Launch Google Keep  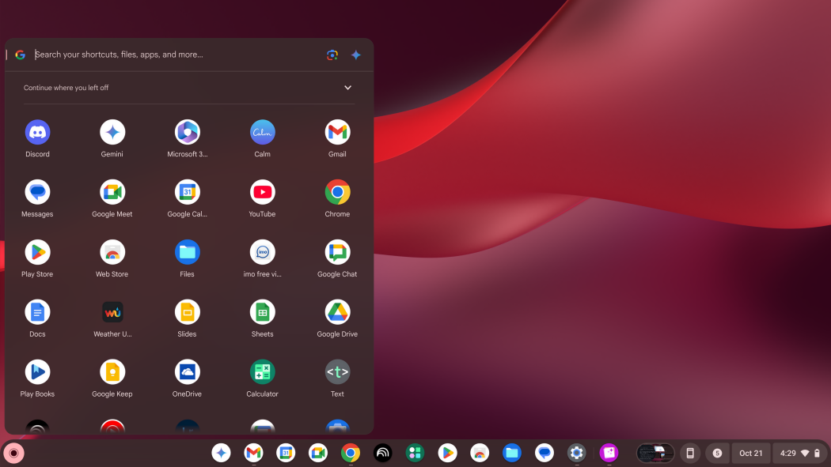click(x=112, y=371)
